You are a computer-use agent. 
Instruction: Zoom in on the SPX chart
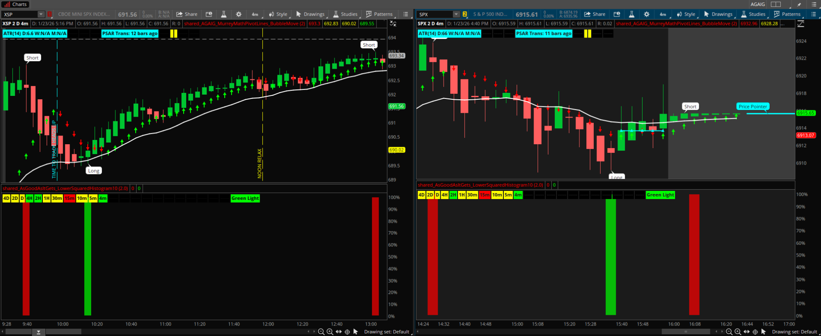pos(738,332)
